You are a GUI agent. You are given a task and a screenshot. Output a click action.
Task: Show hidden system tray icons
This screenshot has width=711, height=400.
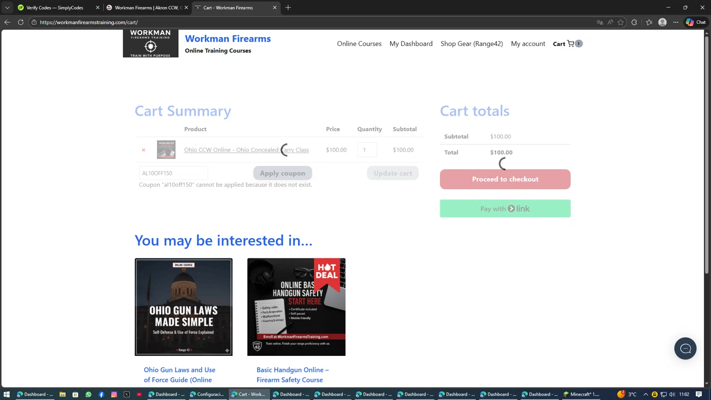(x=646, y=394)
